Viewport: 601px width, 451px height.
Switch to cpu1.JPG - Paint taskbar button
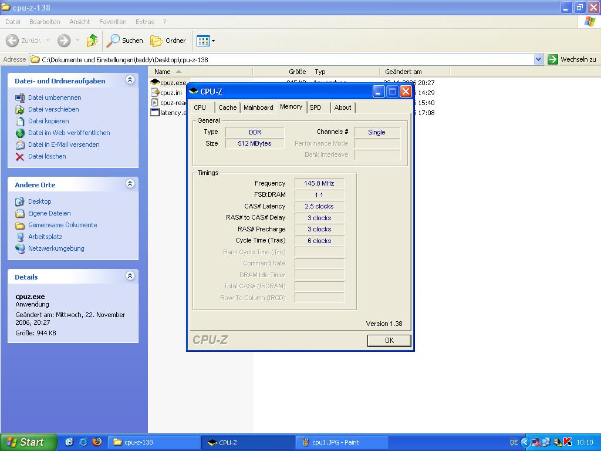click(342, 443)
